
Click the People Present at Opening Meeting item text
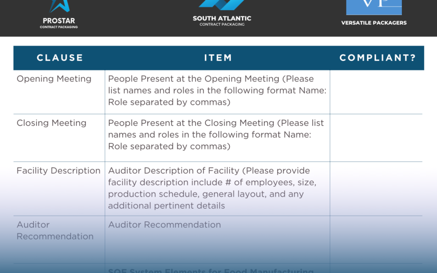click(217, 91)
